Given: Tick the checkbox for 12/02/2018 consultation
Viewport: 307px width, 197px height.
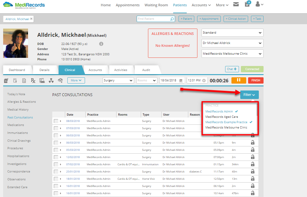Looking at the screenshot, I should click(x=56, y=157).
